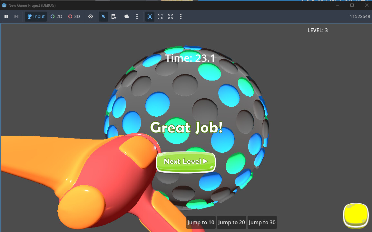Viewport: 372px width, 232px height.
Task: Choose the list selection tool
Action: [114, 16]
